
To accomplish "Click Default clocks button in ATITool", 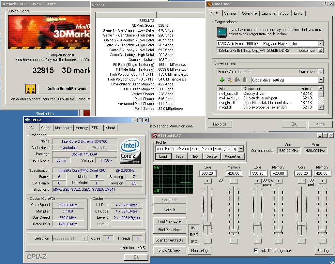I will tap(170, 210).
